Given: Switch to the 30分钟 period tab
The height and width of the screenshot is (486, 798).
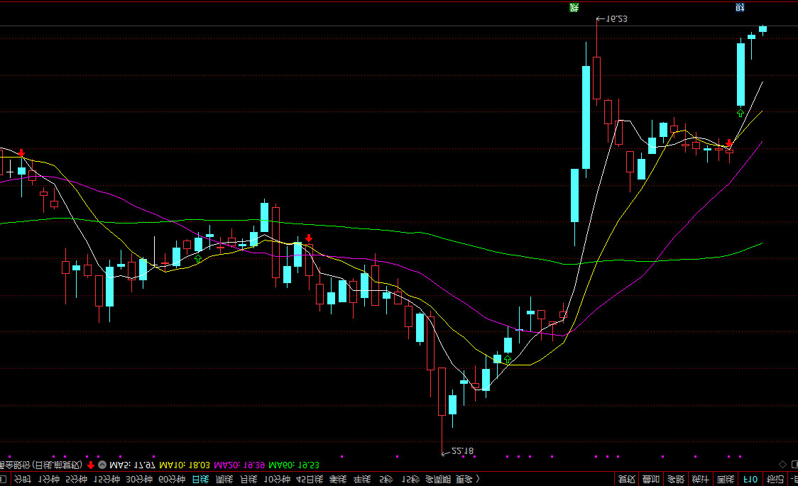Looking at the screenshot, I should click(x=139, y=480).
